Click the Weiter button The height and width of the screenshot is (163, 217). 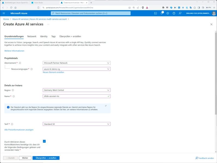pos(25,158)
